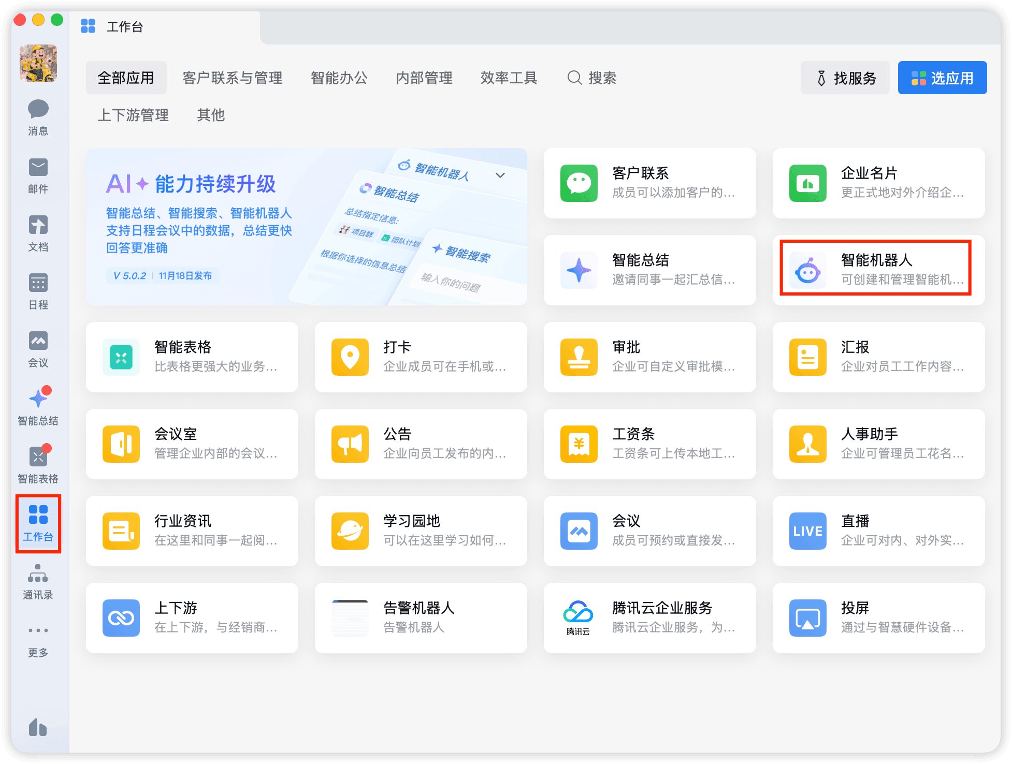Click the 找服务 button
1012x764 pixels.
(845, 78)
